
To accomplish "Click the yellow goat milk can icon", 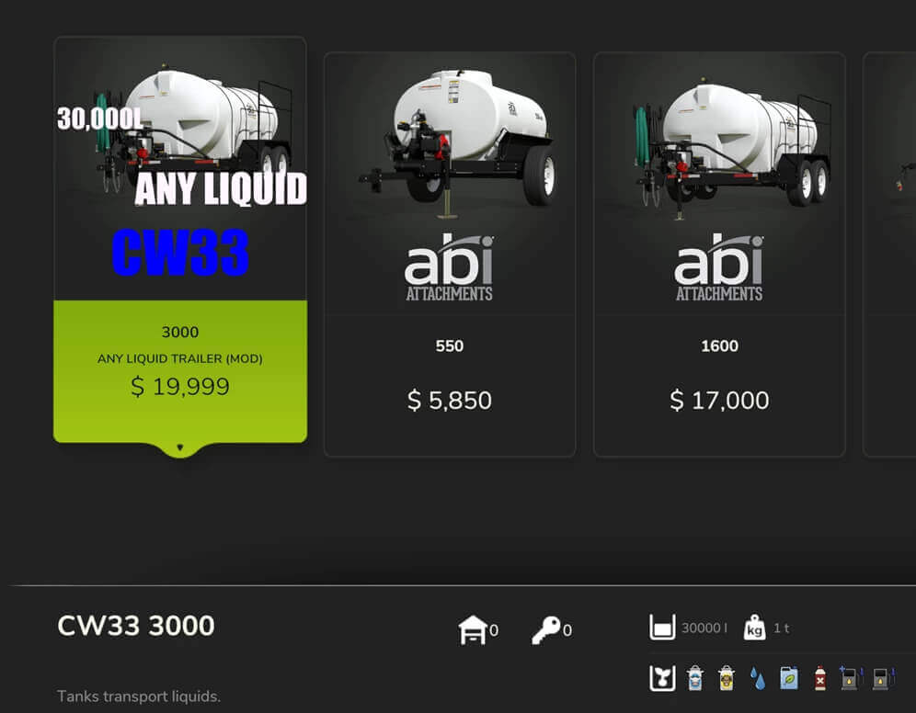I will coord(727,678).
